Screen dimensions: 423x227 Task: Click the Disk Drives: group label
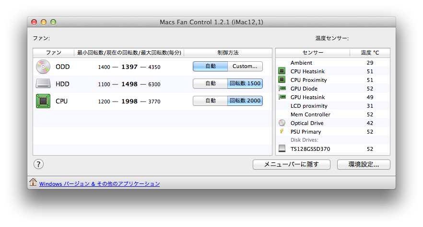tap(304, 140)
